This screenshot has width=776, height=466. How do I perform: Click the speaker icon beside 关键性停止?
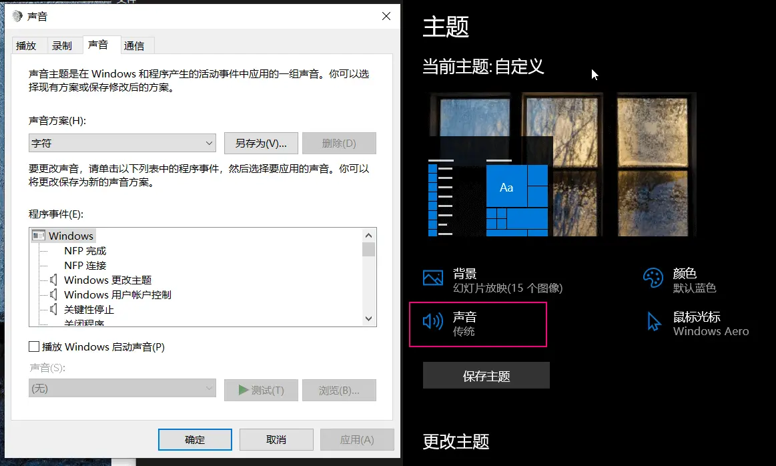coord(53,310)
